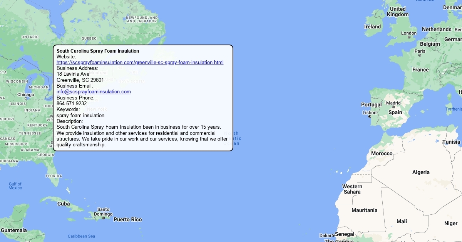
Task: Select the Algeria country label
Action: point(421,172)
